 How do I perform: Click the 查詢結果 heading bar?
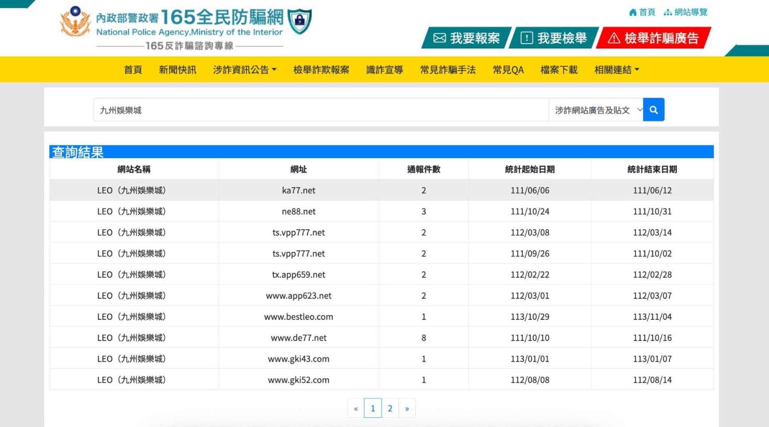click(381, 152)
